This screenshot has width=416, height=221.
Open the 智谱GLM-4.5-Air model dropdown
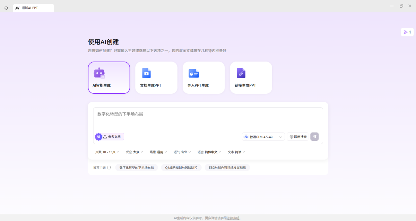pos(263,137)
